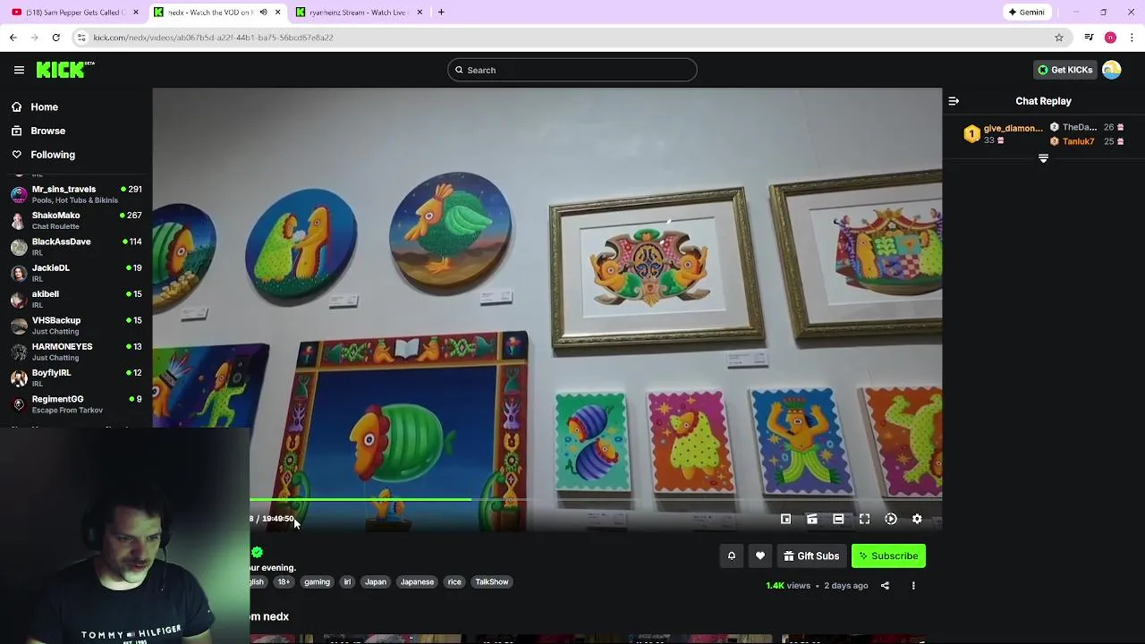Expand the gift leaderboard arrow in chat
This screenshot has height=644, width=1145.
tap(1043, 158)
